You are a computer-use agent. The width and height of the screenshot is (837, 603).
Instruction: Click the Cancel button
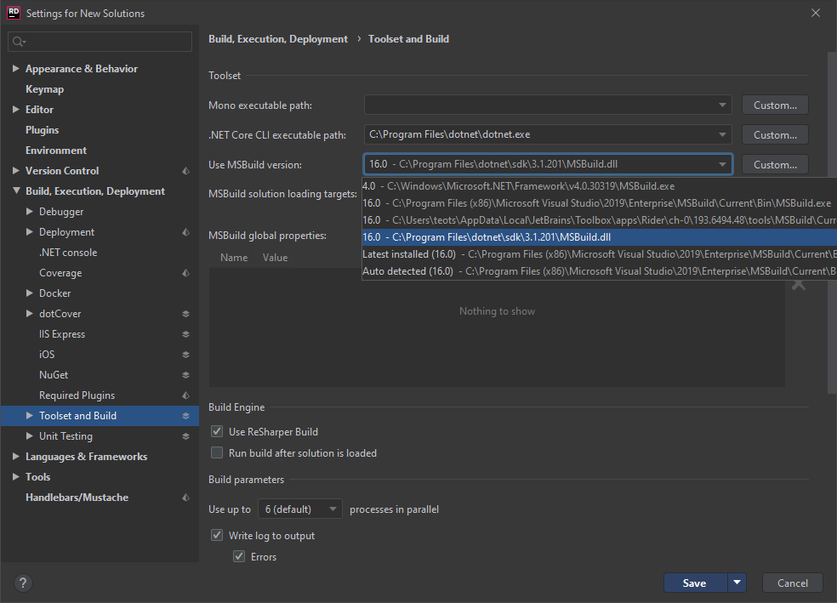tap(793, 583)
